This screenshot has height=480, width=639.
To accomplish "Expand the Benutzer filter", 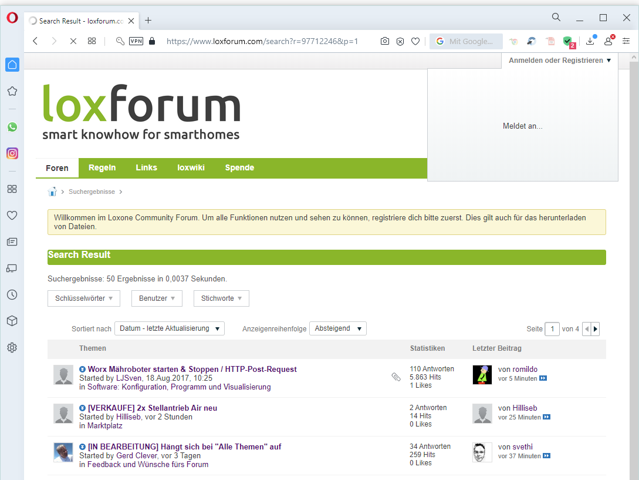I will 157,298.
